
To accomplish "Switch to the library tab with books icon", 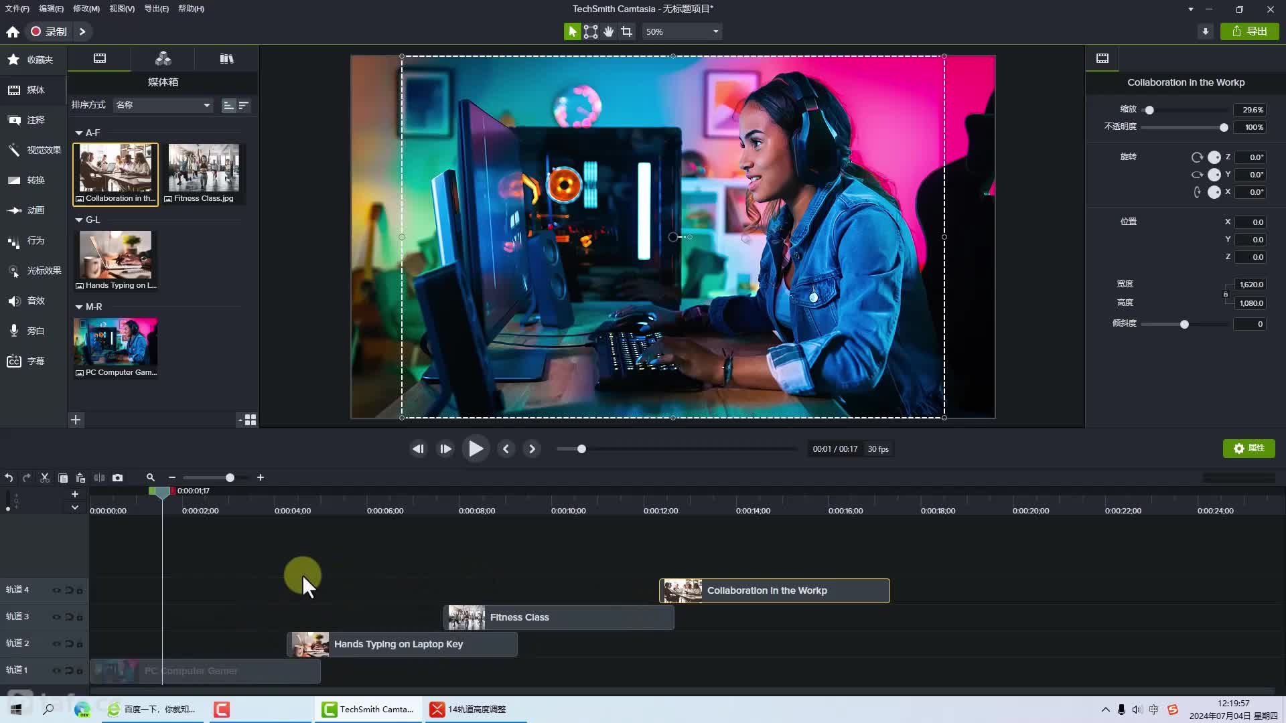I will [x=226, y=59].
